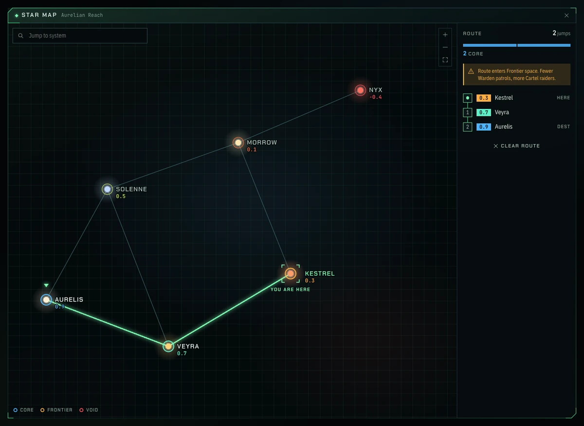Select the Veyra star system node

pos(168,347)
